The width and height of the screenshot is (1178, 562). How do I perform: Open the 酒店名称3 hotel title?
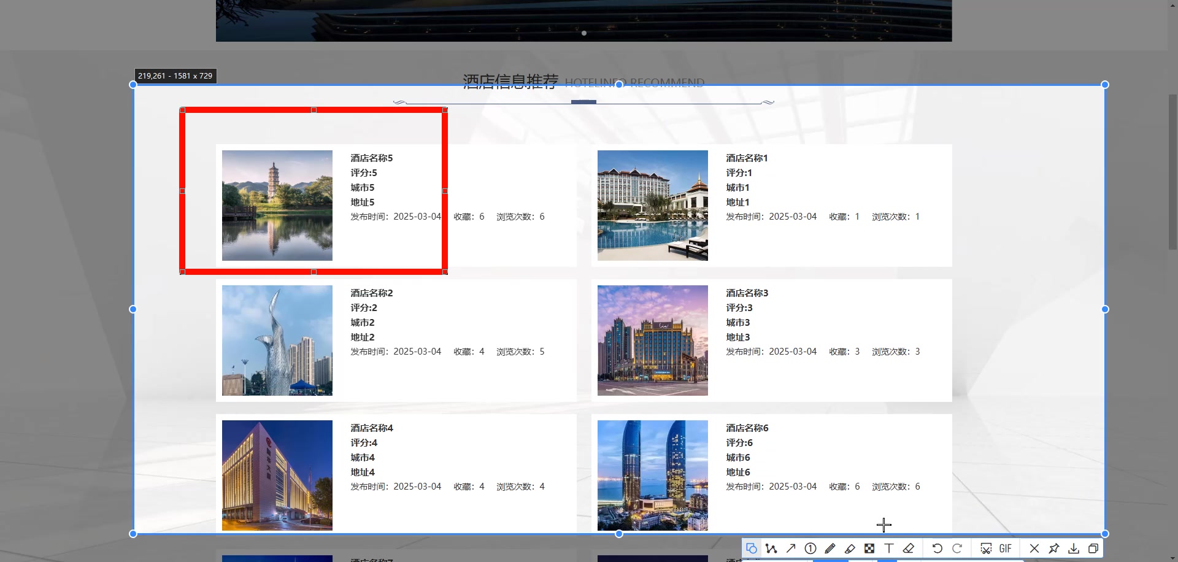coord(747,293)
